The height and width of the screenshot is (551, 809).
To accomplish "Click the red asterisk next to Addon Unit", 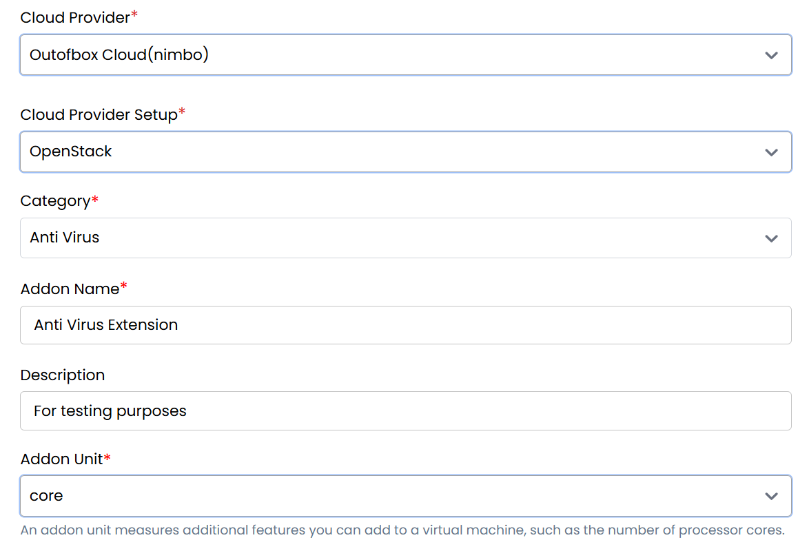I will coord(107,457).
